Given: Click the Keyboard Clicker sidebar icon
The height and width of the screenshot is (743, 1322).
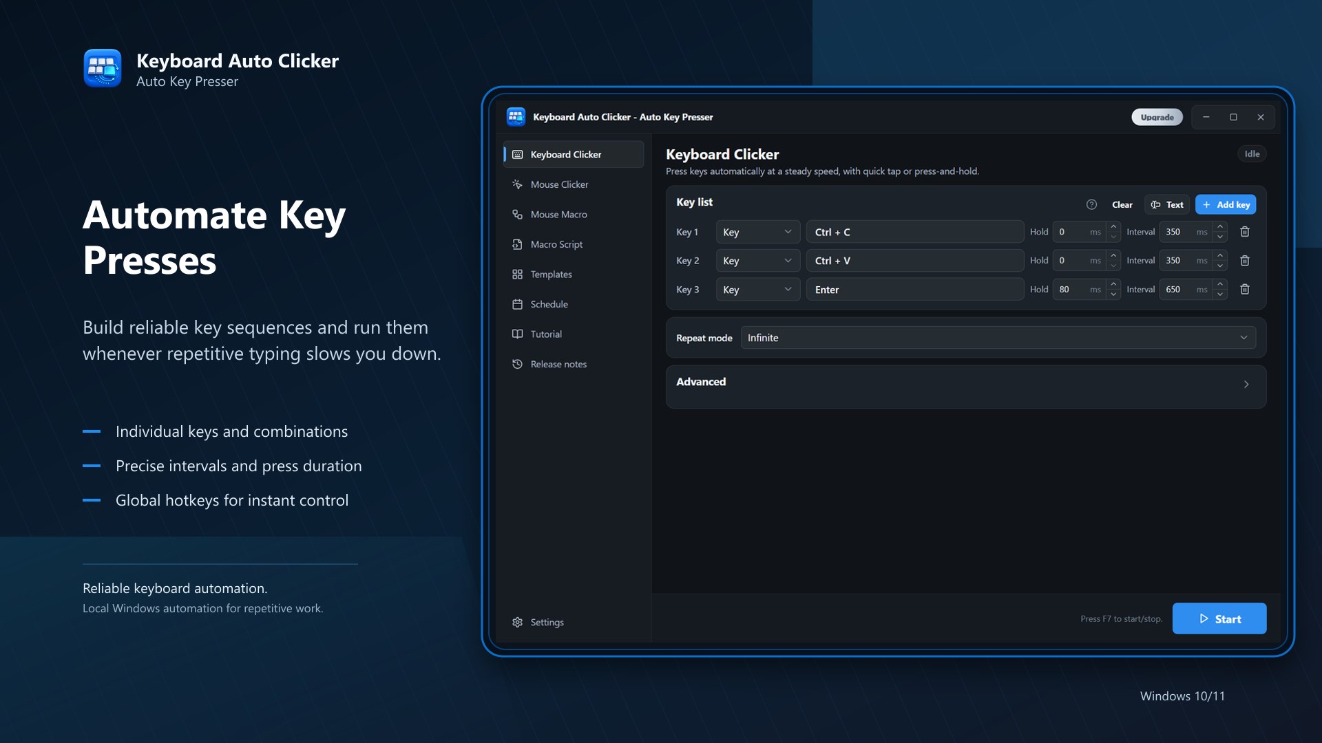Looking at the screenshot, I should coord(517,155).
